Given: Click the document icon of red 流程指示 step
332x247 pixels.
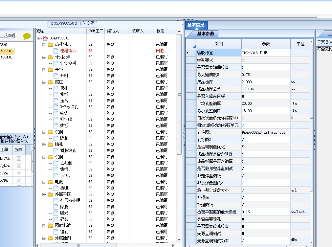Looking at the screenshot, I should (56, 51).
